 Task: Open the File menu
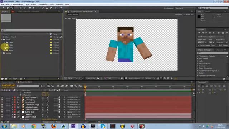(3, 5)
